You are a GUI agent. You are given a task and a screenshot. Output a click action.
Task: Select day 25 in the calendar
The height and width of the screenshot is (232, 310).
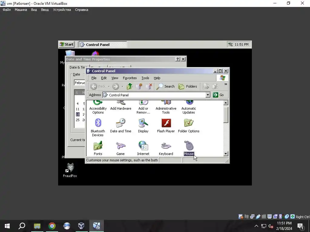tap(77, 120)
